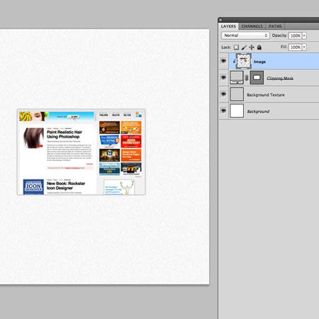Click the lock position move icon

252,47
